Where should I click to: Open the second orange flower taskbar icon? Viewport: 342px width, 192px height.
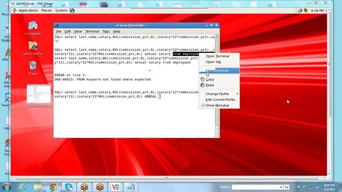(100, 187)
